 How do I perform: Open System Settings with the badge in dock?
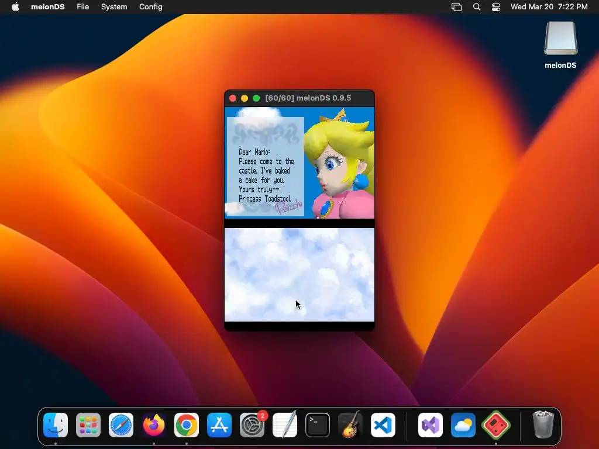point(252,425)
